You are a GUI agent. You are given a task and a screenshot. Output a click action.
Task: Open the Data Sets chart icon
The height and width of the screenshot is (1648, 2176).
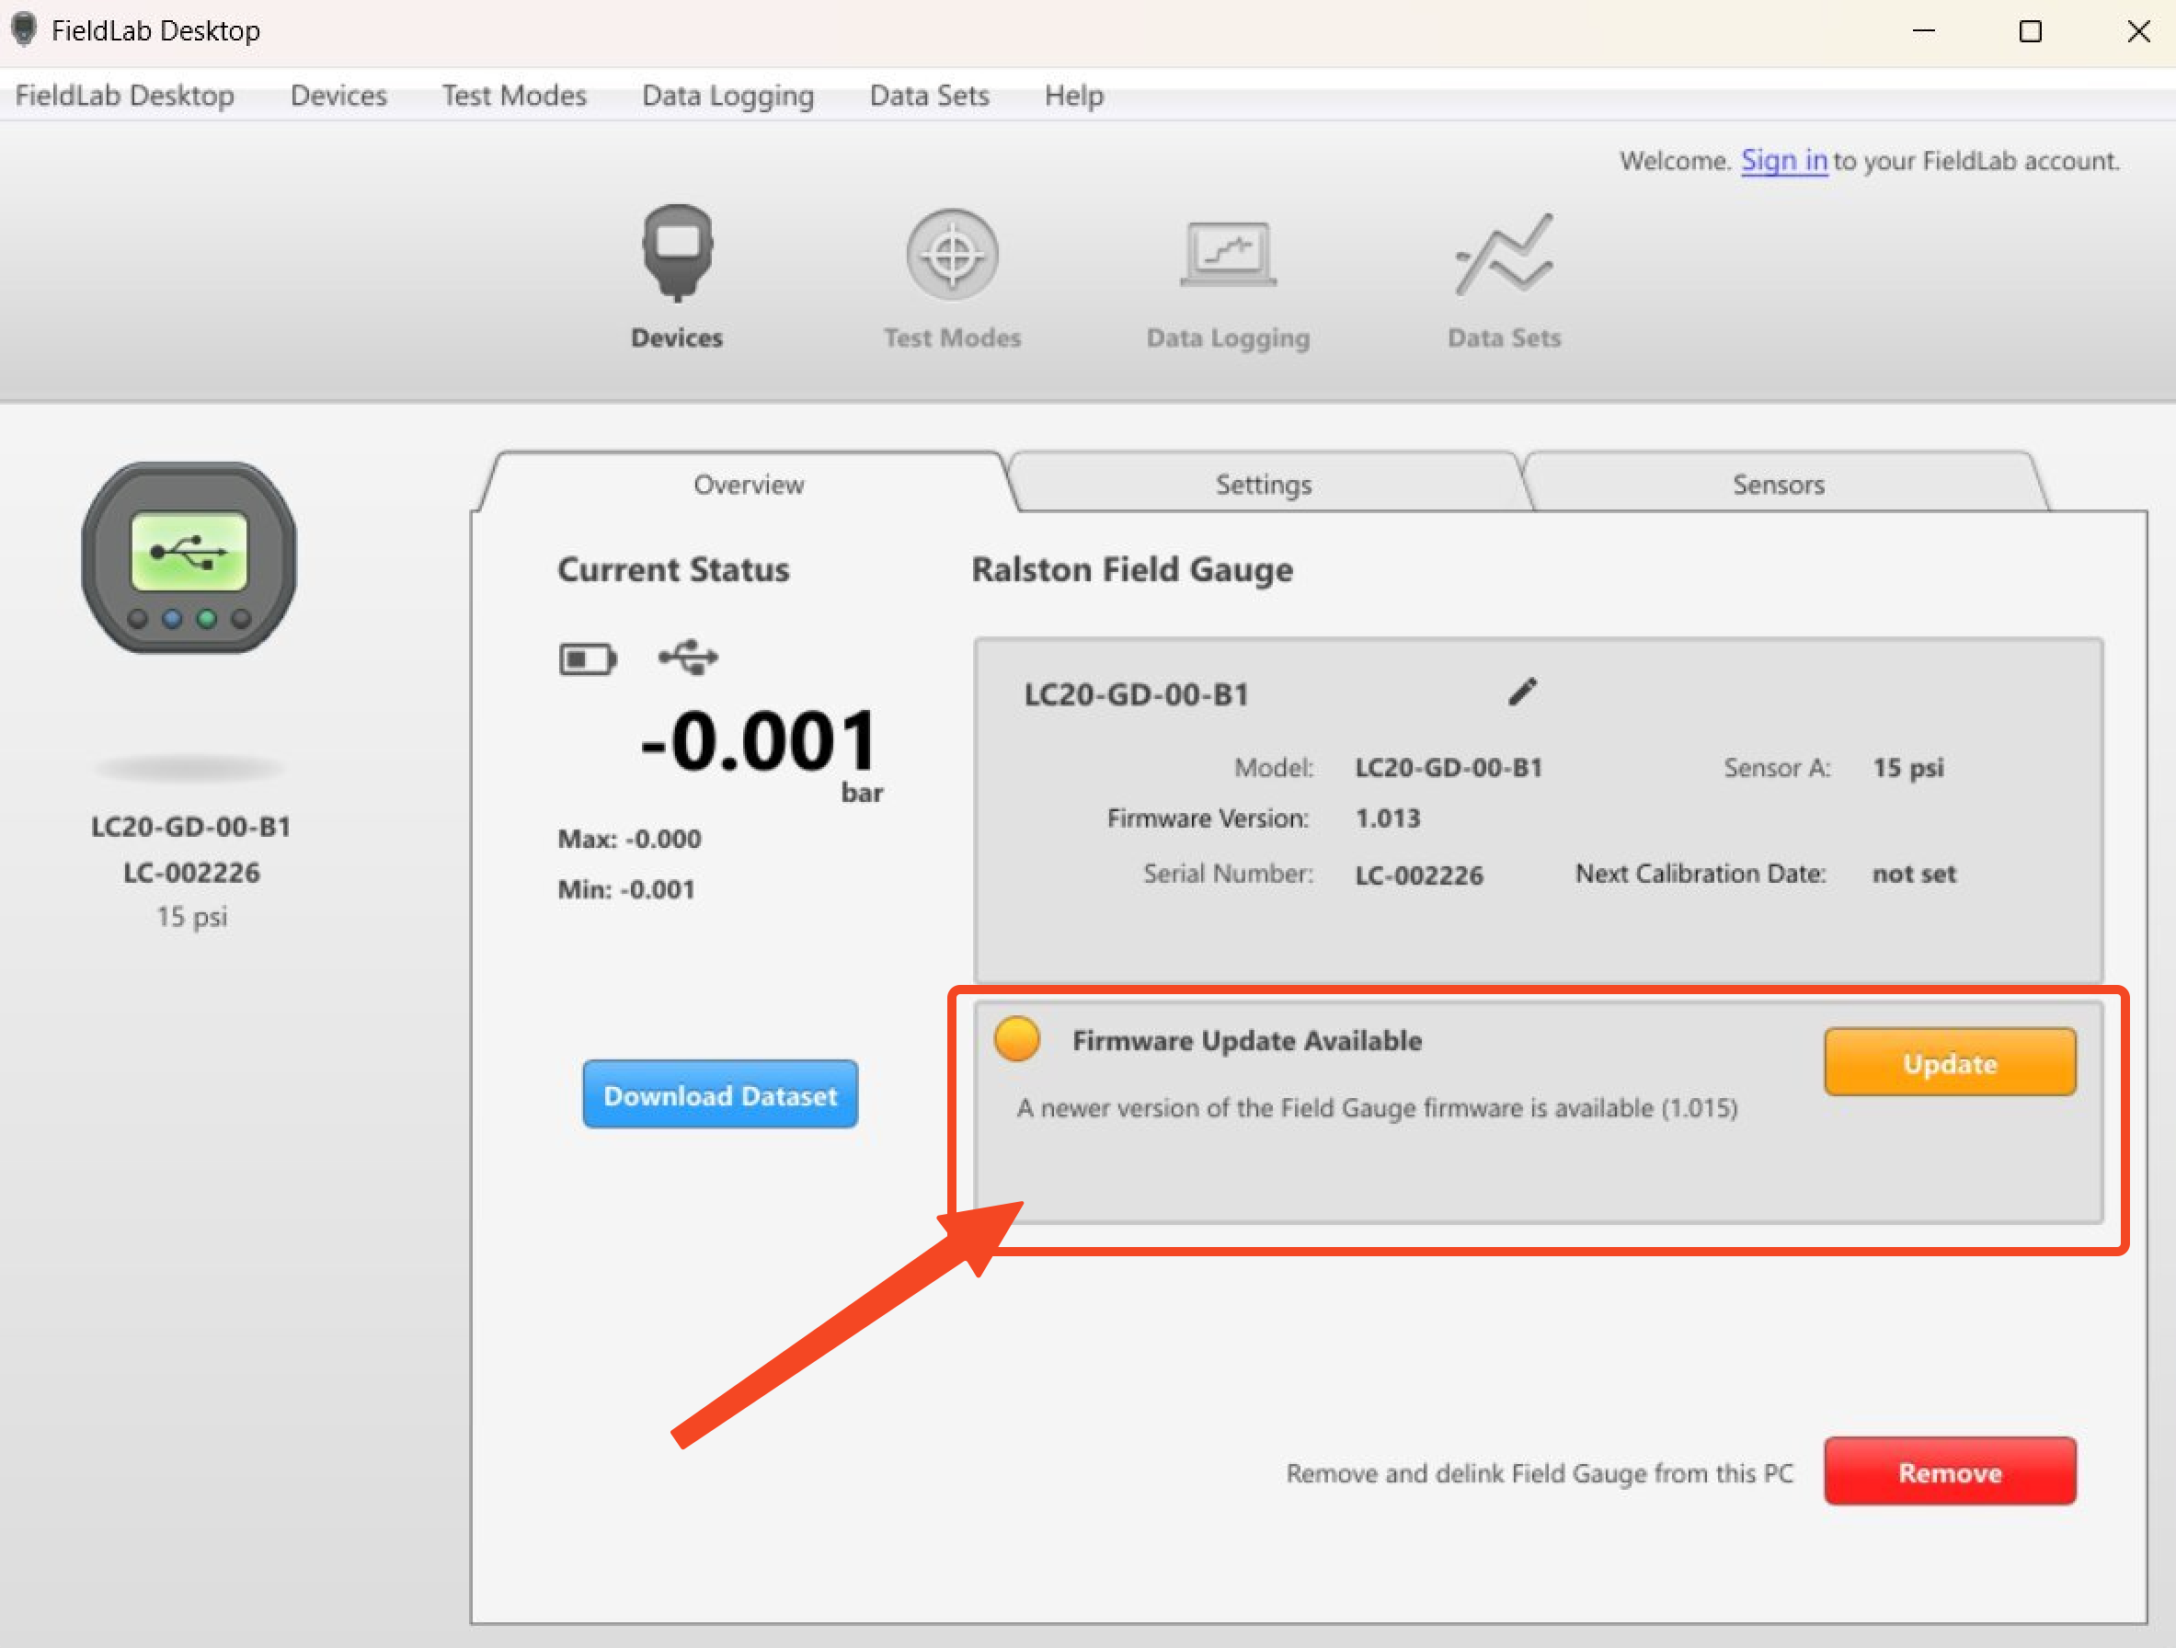pyautogui.click(x=1504, y=254)
